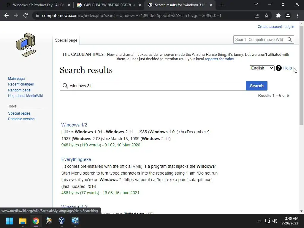Screen dimensions: 304x228
Task: Open the Help link
Action: pos(287,68)
